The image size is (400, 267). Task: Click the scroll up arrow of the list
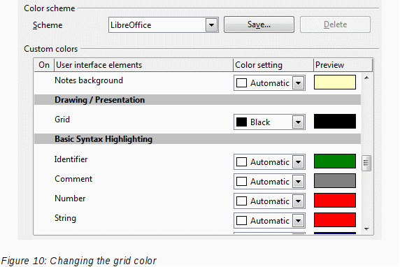tap(366, 78)
